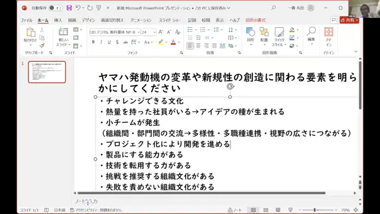This screenshot has width=380, height=214.
Task: Apply strikethrough to text
Action: pos(125,42)
